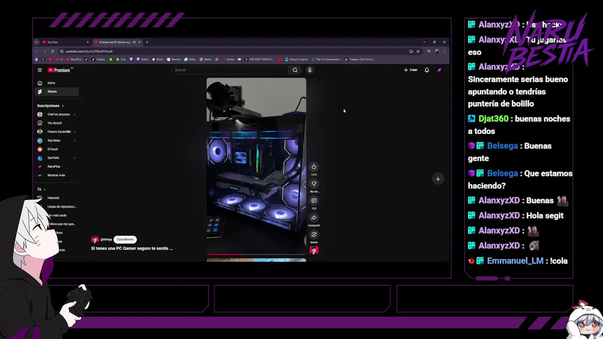Open the Facebook bookmark icon
The image size is (603, 339).
[x=36, y=59]
